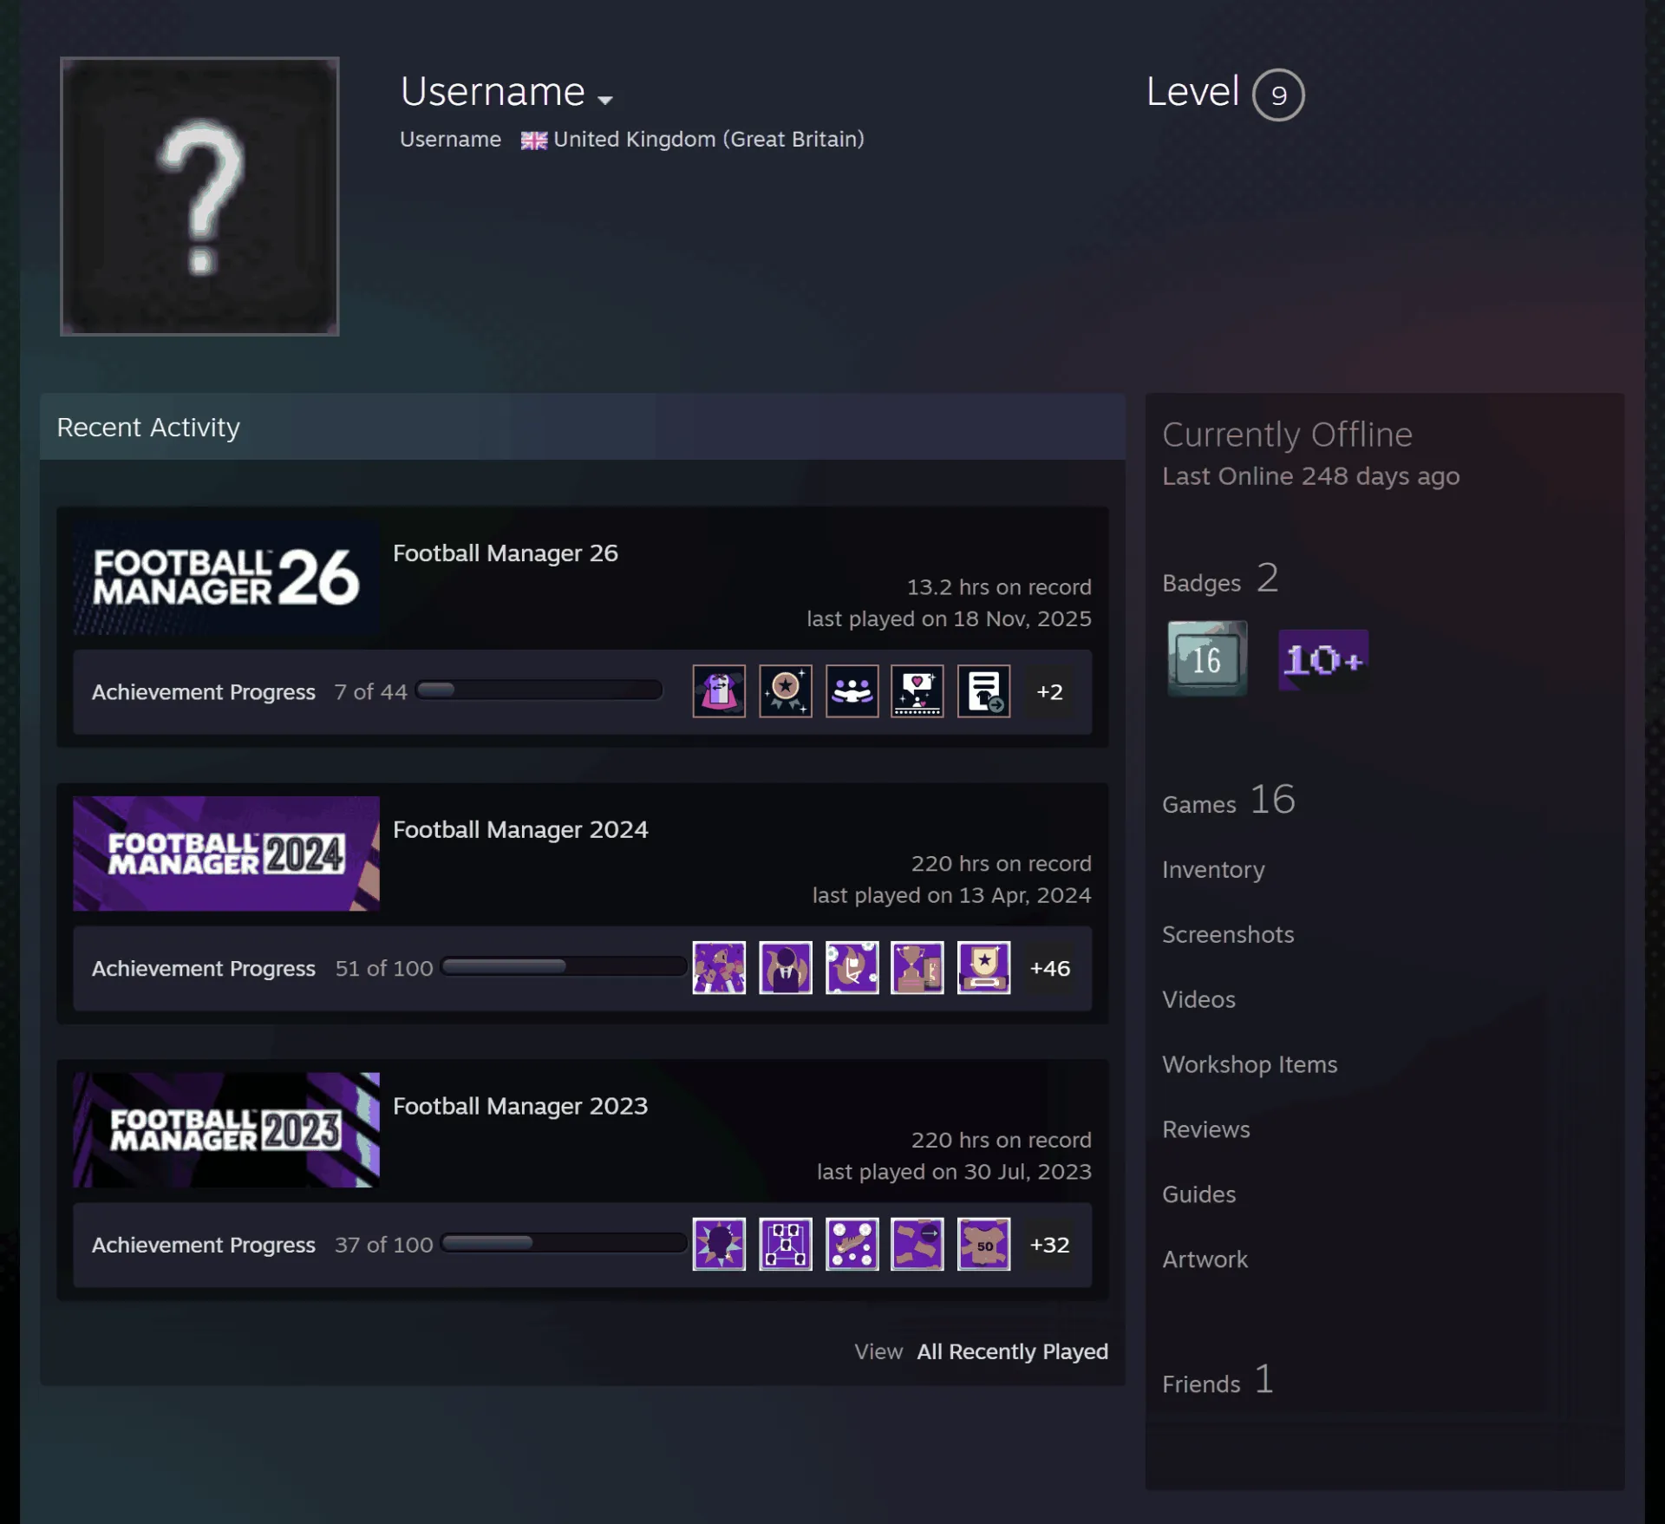Viewport: 1665px width, 1524px height.
Task: Expand the Username dropdown arrow
Action: click(605, 100)
